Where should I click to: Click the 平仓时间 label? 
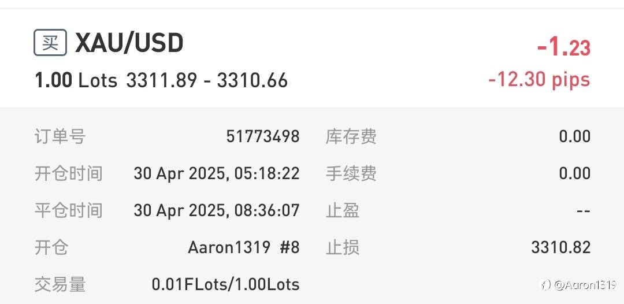coord(69,210)
